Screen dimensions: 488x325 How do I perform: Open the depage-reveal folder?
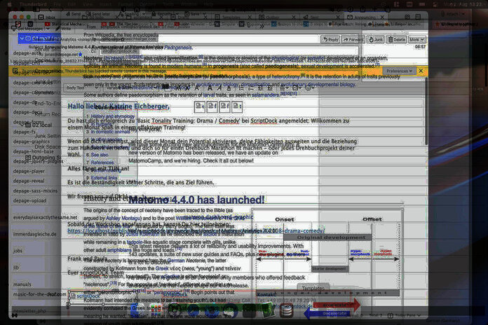(x=29, y=181)
